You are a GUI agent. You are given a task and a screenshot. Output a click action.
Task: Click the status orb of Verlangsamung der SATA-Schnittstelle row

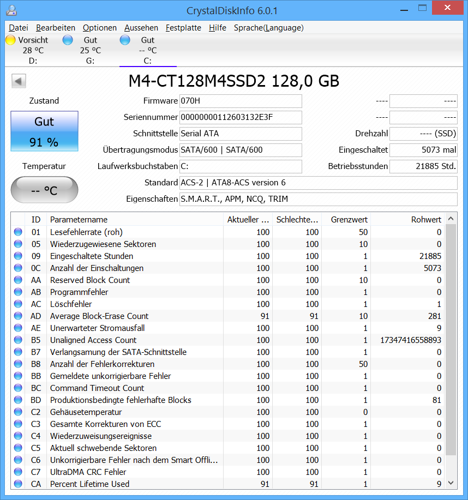pos(18,352)
